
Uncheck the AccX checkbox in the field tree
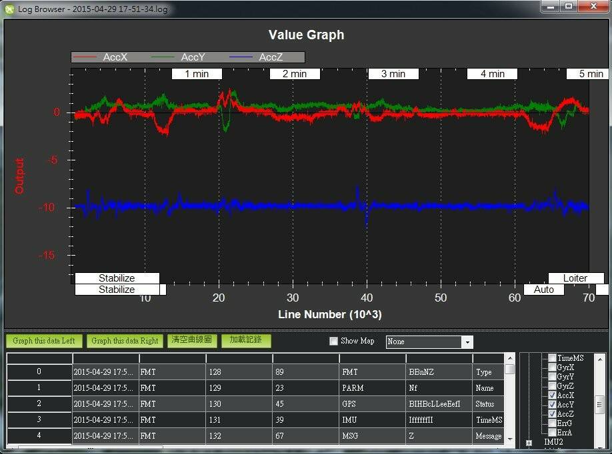point(552,395)
